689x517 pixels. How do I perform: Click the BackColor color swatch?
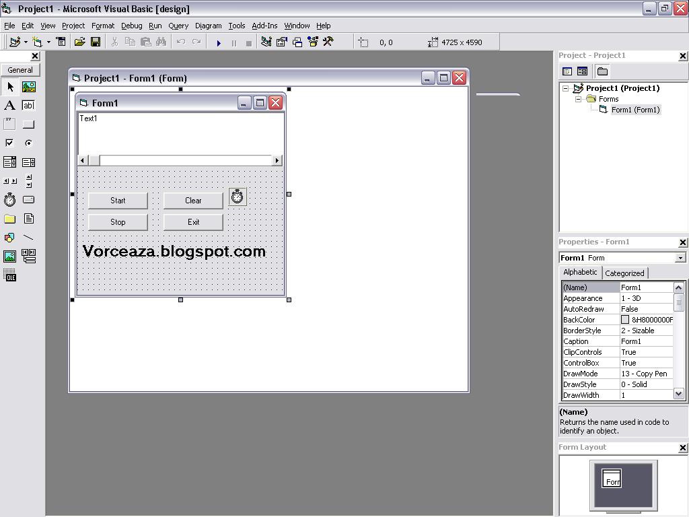click(x=625, y=319)
